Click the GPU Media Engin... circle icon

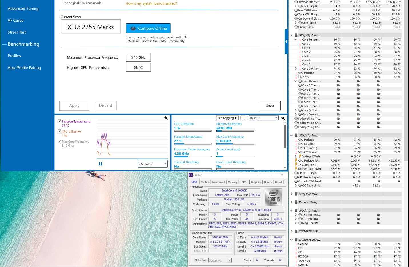[x=296, y=177]
